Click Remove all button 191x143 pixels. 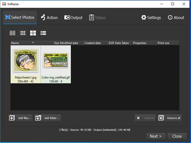coord(170,118)
